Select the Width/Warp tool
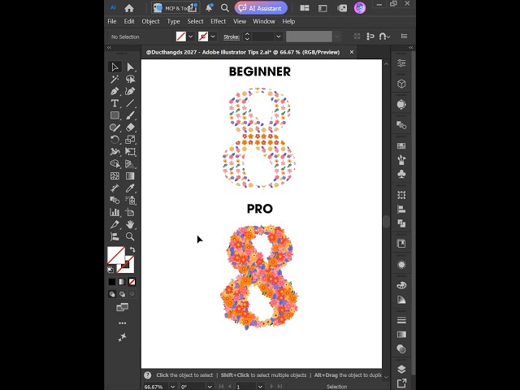Viewport: 520px width, 390px height. (x=115, y=152)
